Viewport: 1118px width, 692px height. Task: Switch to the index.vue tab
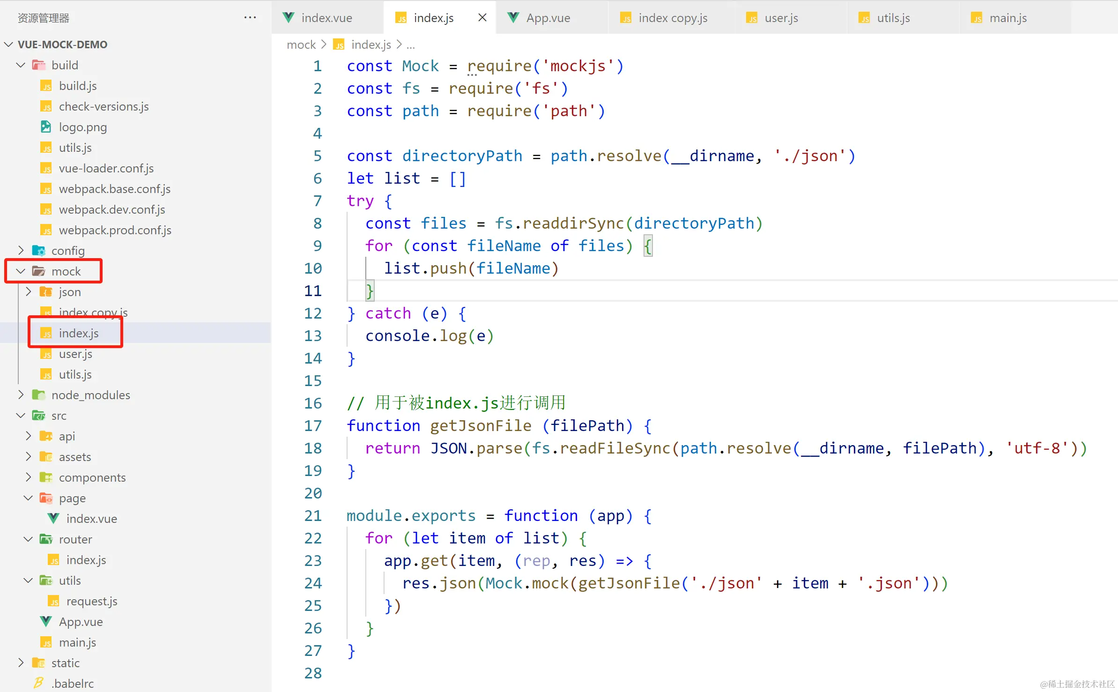click(x=327, y=18)
